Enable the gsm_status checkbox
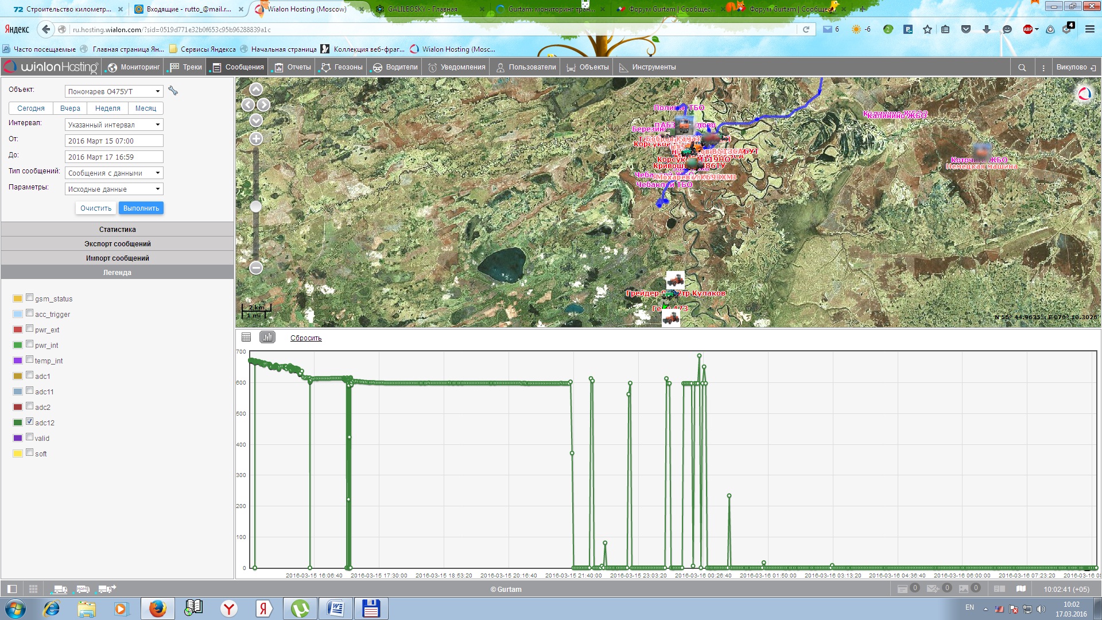The height and width of the screenshot is (620, 1102). point(29,297)
